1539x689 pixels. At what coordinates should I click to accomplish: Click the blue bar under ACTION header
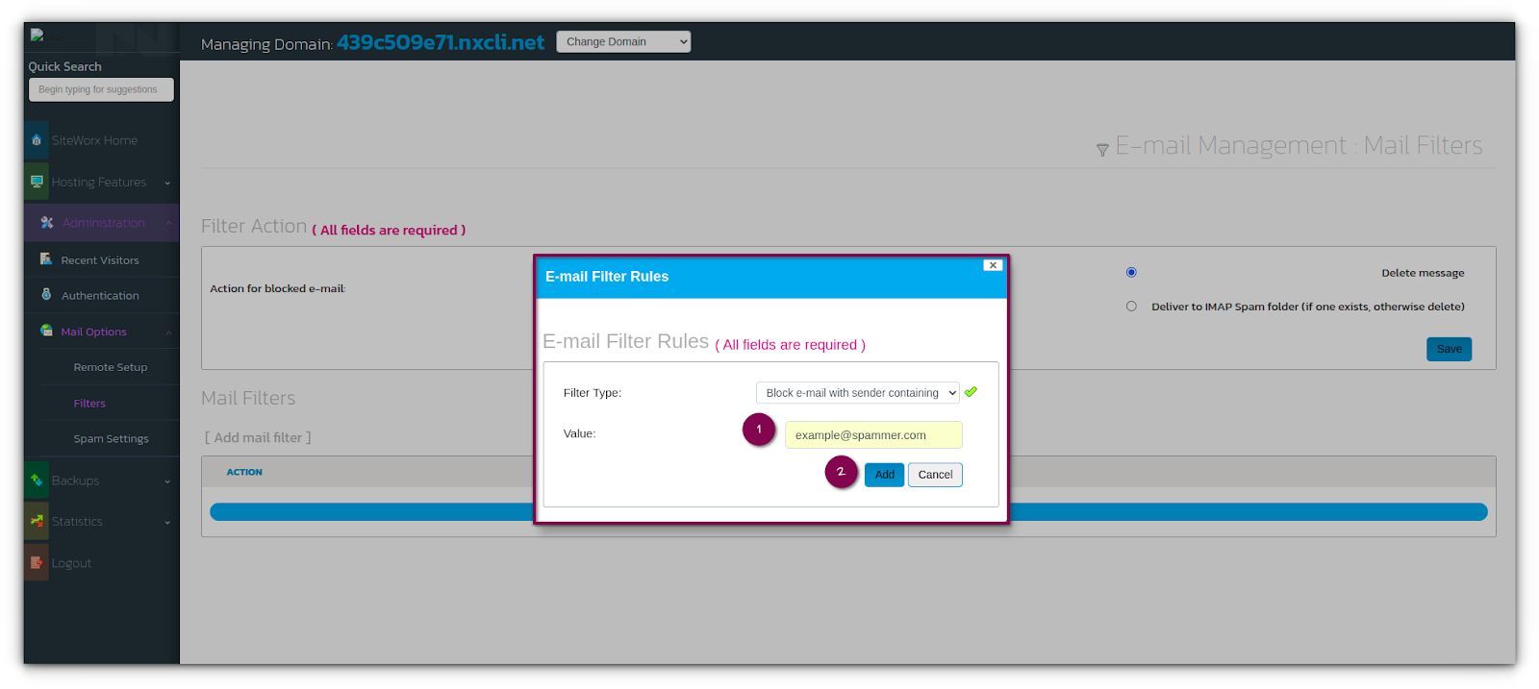[x=848, y=512]
